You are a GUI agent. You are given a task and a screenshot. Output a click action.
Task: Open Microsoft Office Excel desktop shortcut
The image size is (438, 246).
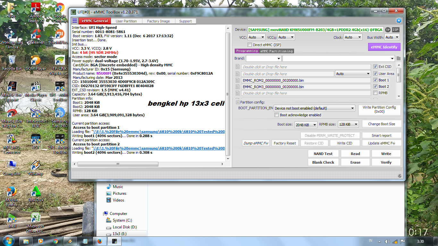pos(36,223)
